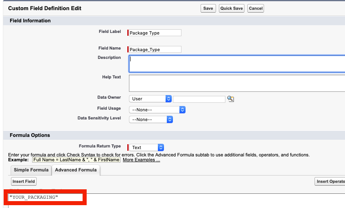Select the Advanced Formula tab
Viewport: 345px width, 208px height.
point(76,170)
